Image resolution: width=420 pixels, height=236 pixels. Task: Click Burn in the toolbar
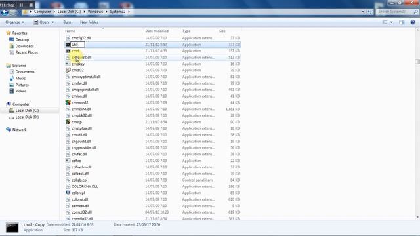67,22
